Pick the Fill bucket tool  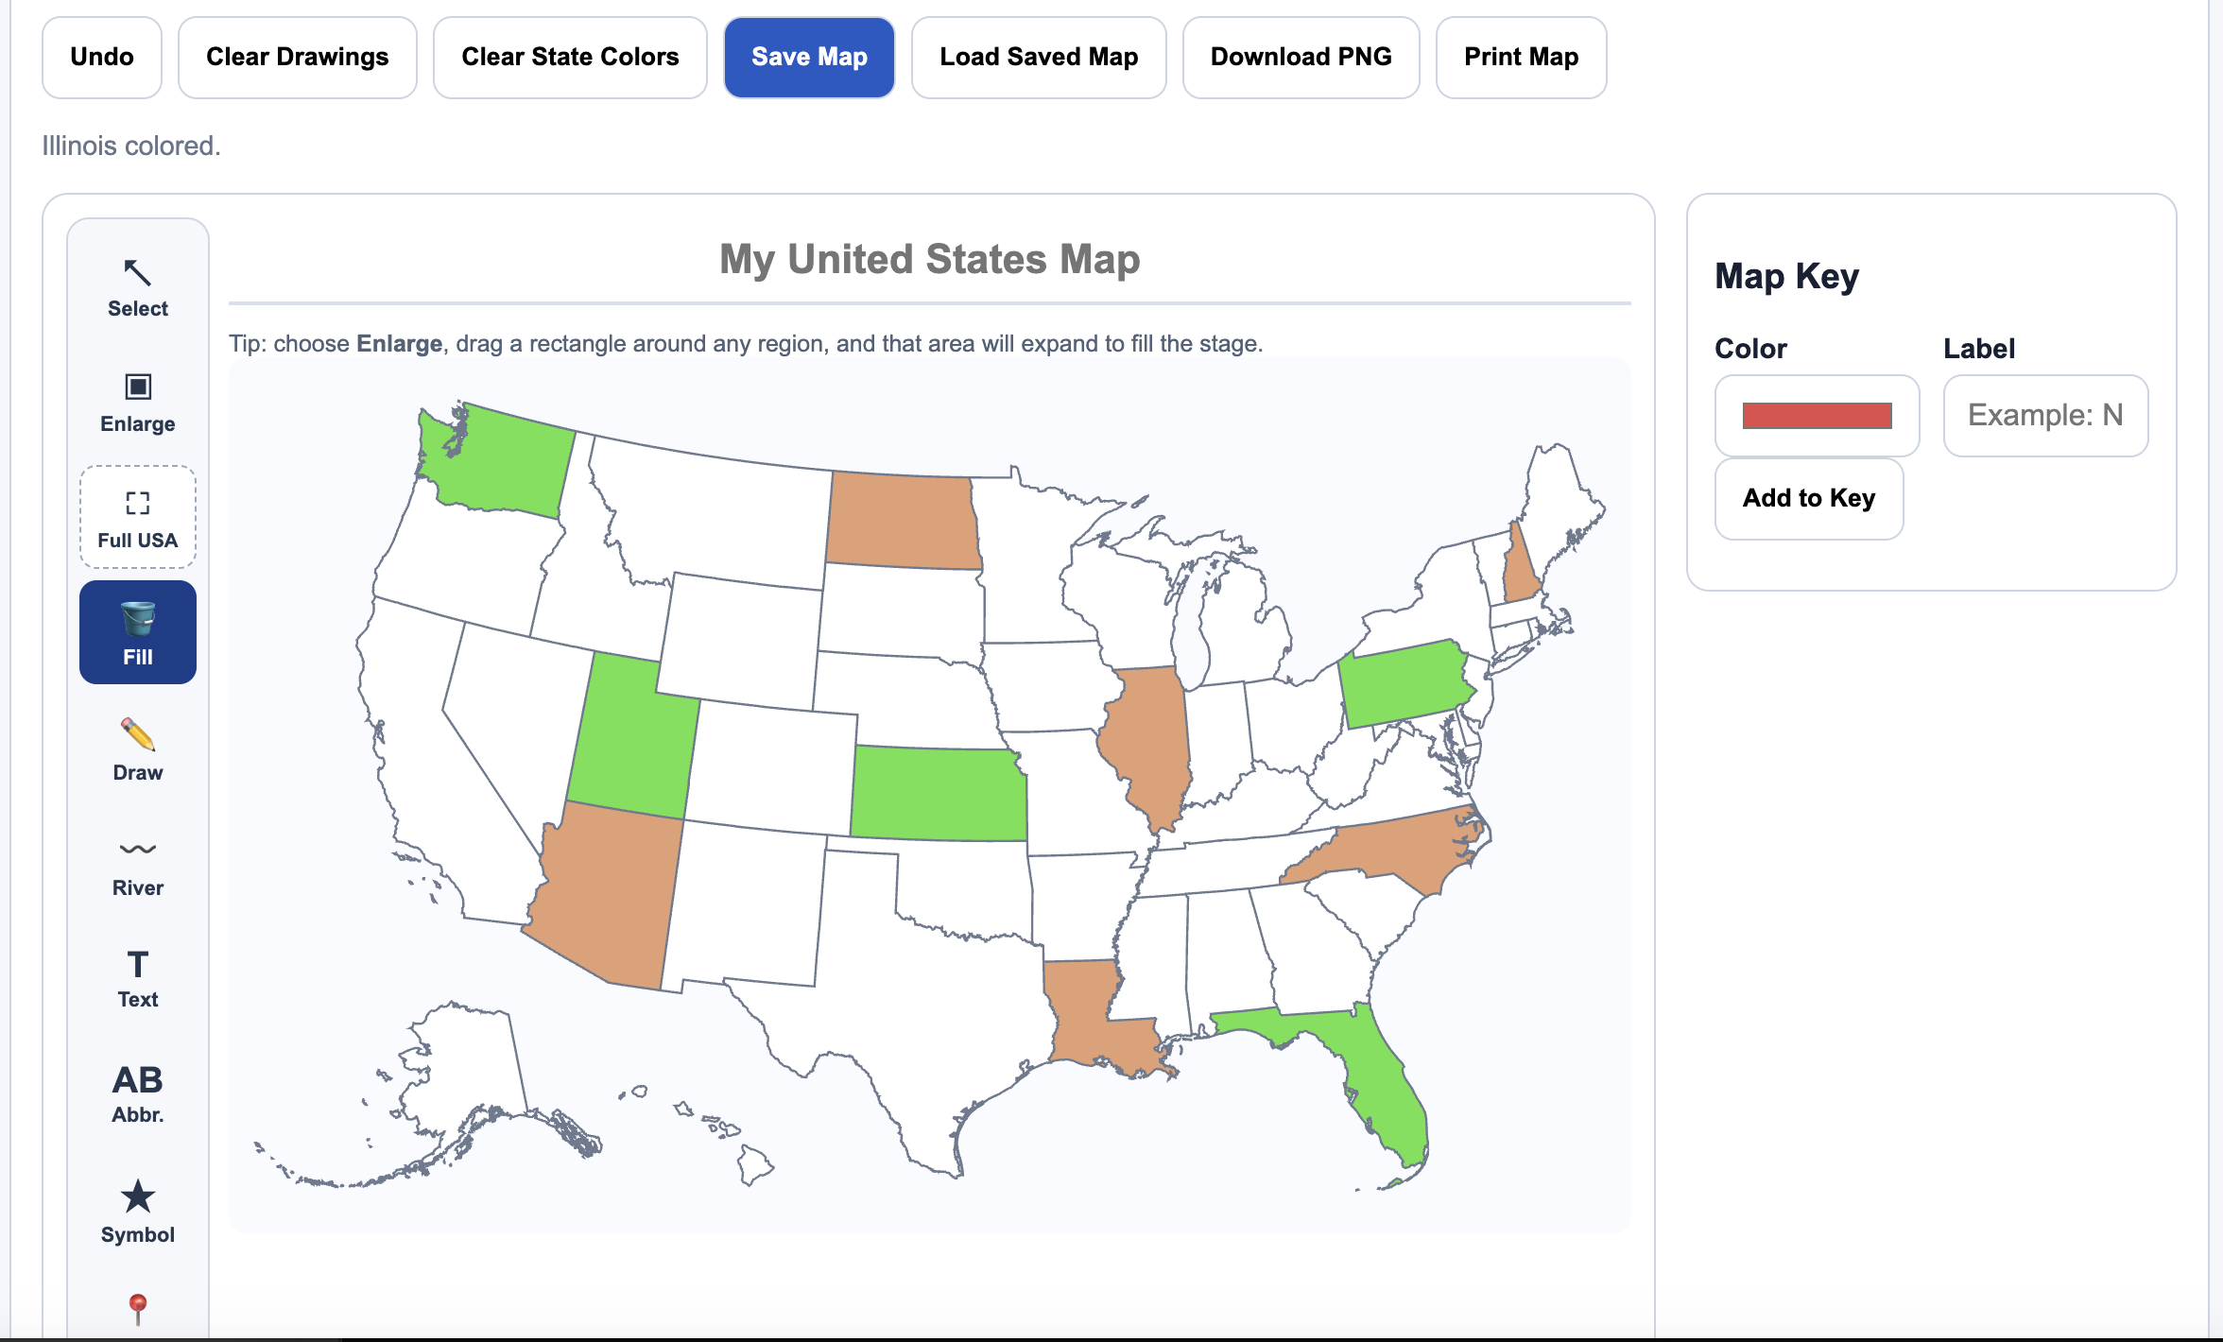[x=138, y=632]
